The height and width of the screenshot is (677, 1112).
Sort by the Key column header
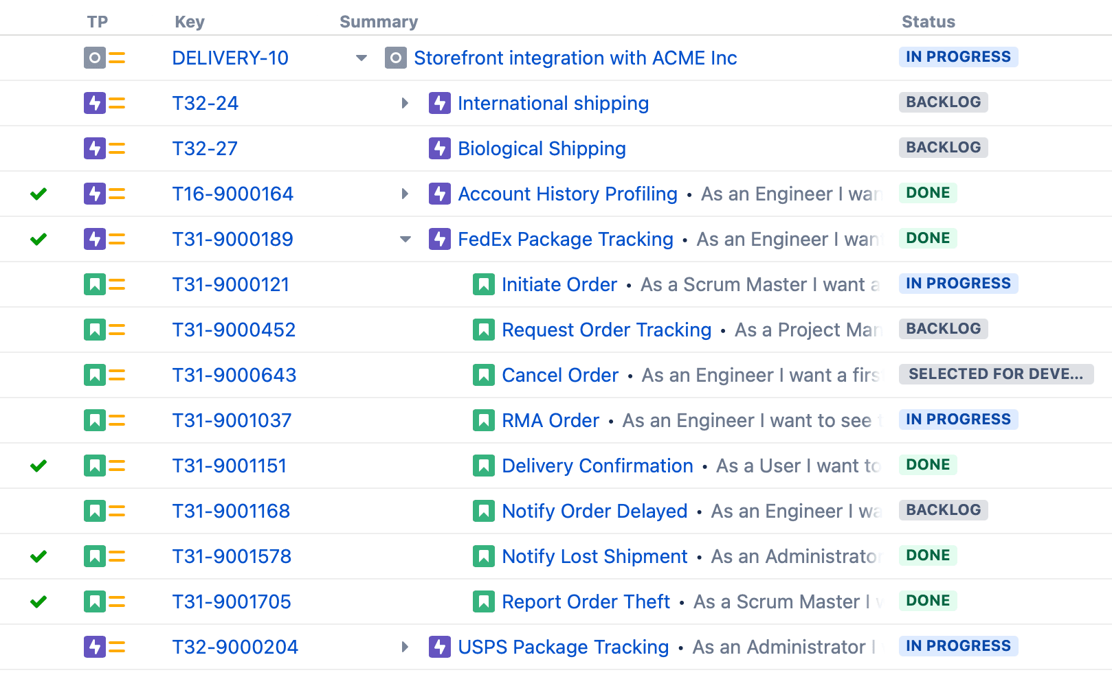pyautogui.click(x=190, y=22)
